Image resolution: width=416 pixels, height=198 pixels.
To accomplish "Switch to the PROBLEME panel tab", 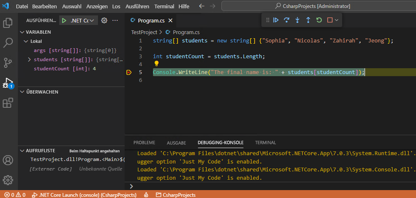I will (144, 142).
